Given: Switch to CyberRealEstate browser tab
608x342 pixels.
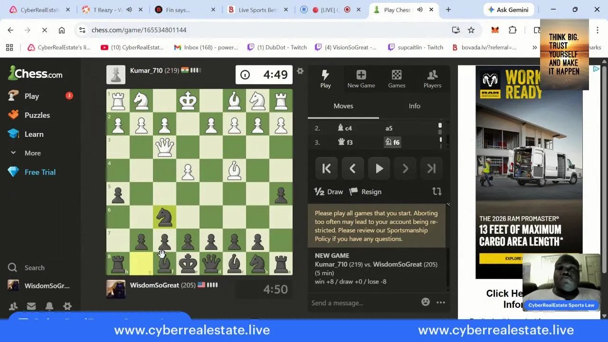Looking at the screenshot, I should coord(40,9).
